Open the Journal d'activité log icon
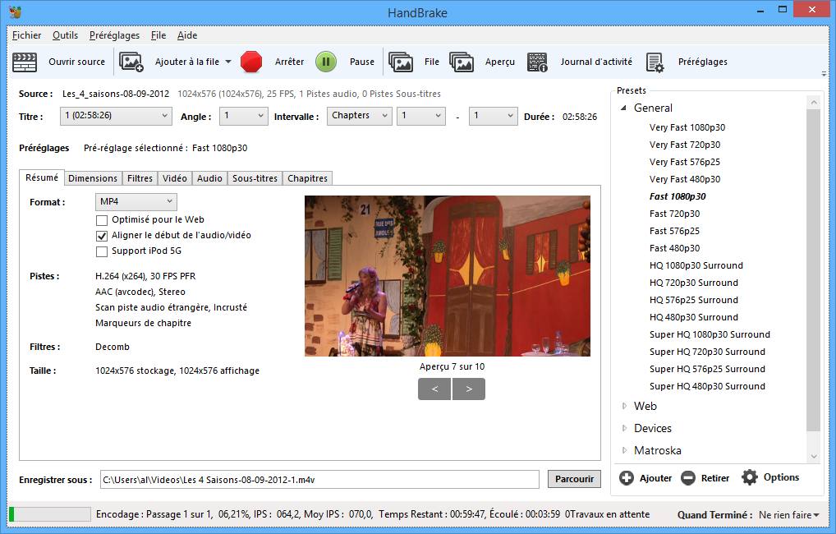 537,62
